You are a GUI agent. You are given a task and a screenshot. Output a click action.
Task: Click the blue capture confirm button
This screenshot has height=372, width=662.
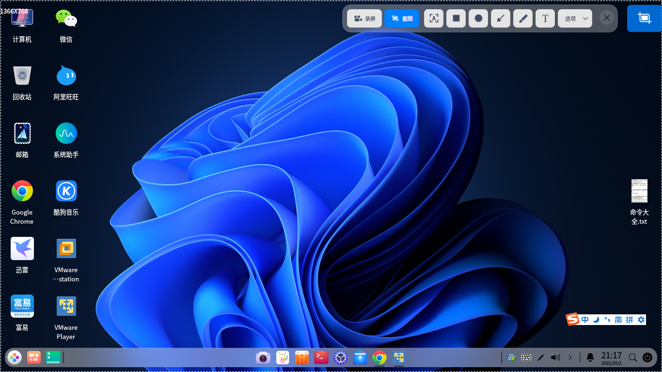point(644,18)
